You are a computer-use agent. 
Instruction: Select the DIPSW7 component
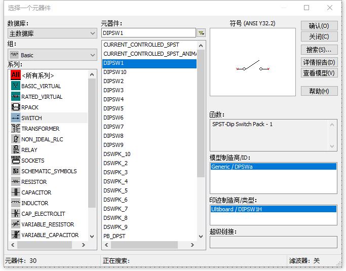[149, 127]
